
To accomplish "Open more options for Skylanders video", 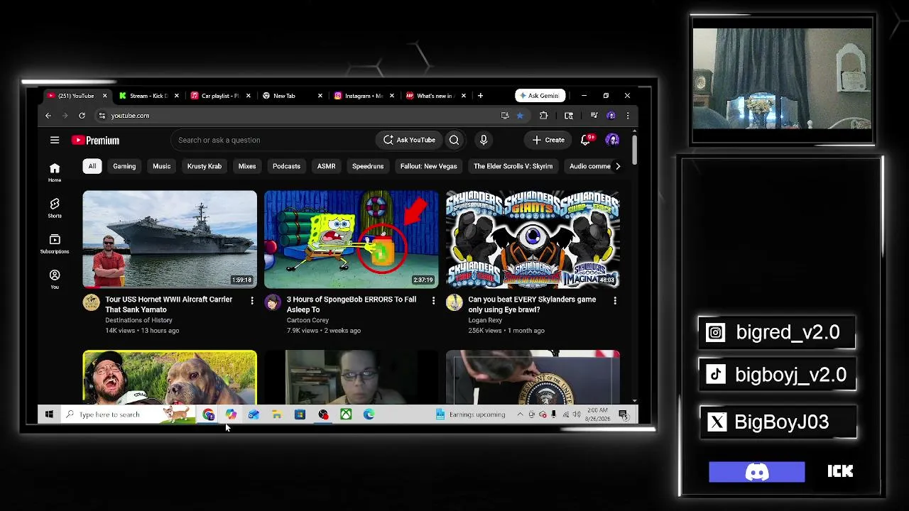I will pyautogui.click(x=615, y=301).
